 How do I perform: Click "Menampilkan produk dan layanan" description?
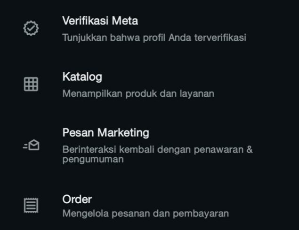point(138,93)
